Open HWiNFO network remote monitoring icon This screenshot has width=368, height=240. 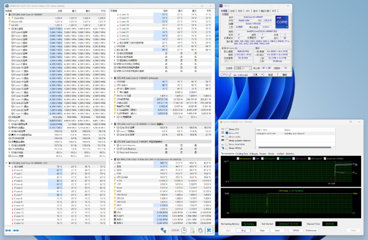tap(164, 230)
